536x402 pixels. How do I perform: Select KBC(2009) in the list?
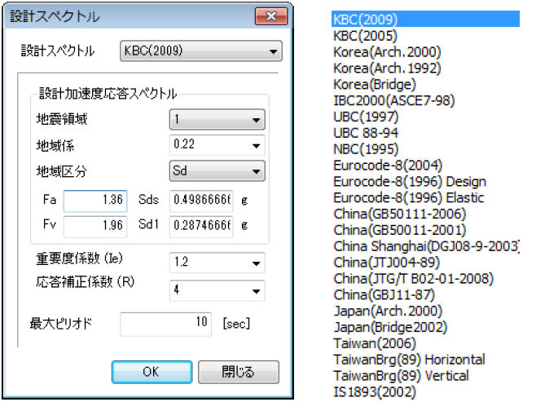(x=425, y=19)
